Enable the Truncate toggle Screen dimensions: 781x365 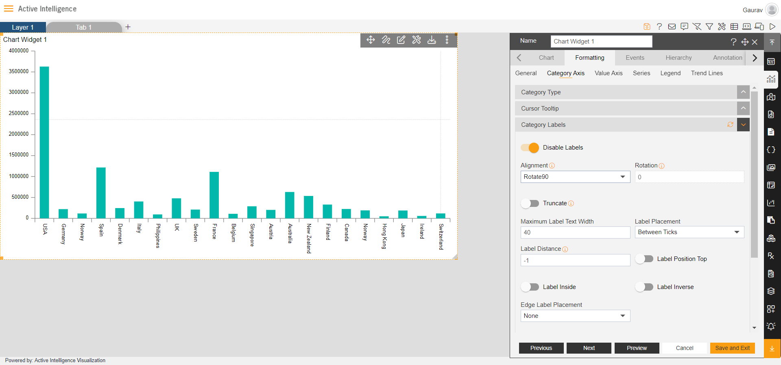(x=530, y=203)
